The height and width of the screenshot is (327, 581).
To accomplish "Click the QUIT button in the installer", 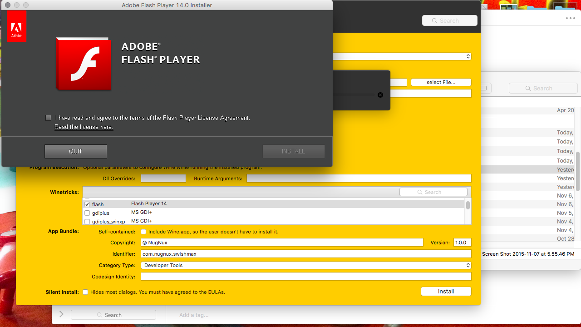I will [75, 151].
